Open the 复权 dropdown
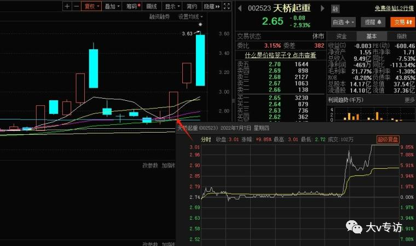This screenshot has width=416, height=246. [x=91, y=6]
